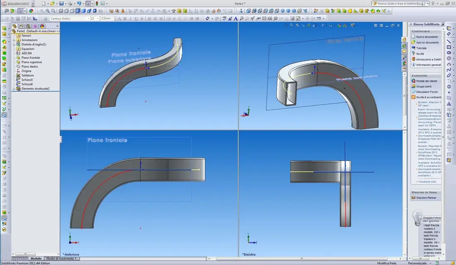Open the Gruppi utenti link

tap(424, 87)
